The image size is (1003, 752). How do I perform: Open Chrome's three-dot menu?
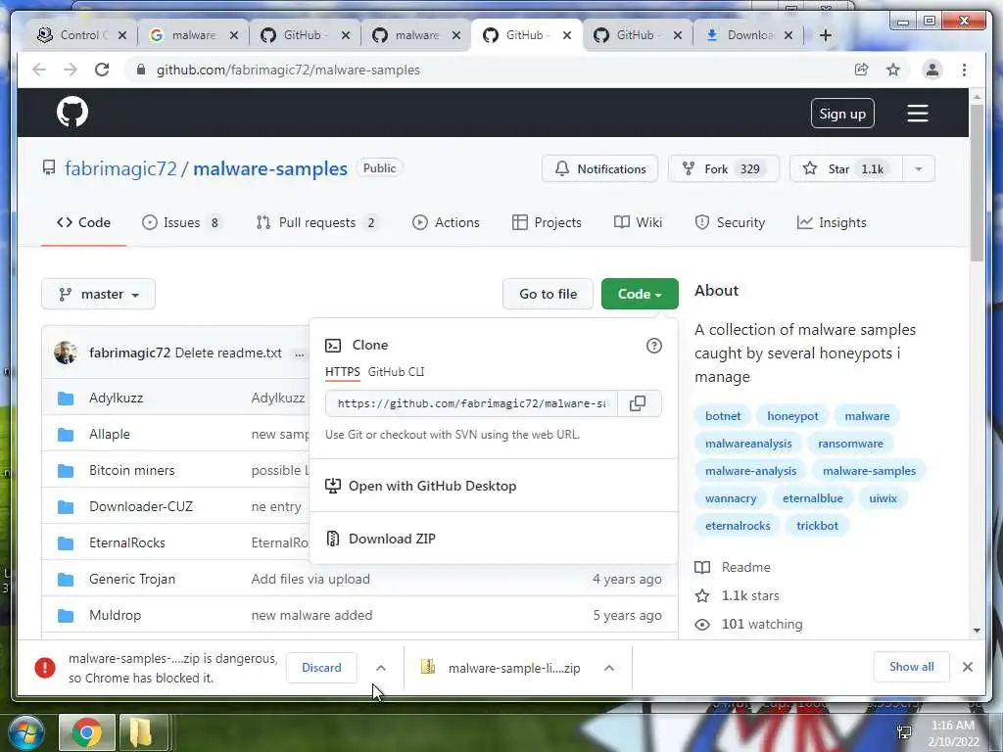[964, 70]
